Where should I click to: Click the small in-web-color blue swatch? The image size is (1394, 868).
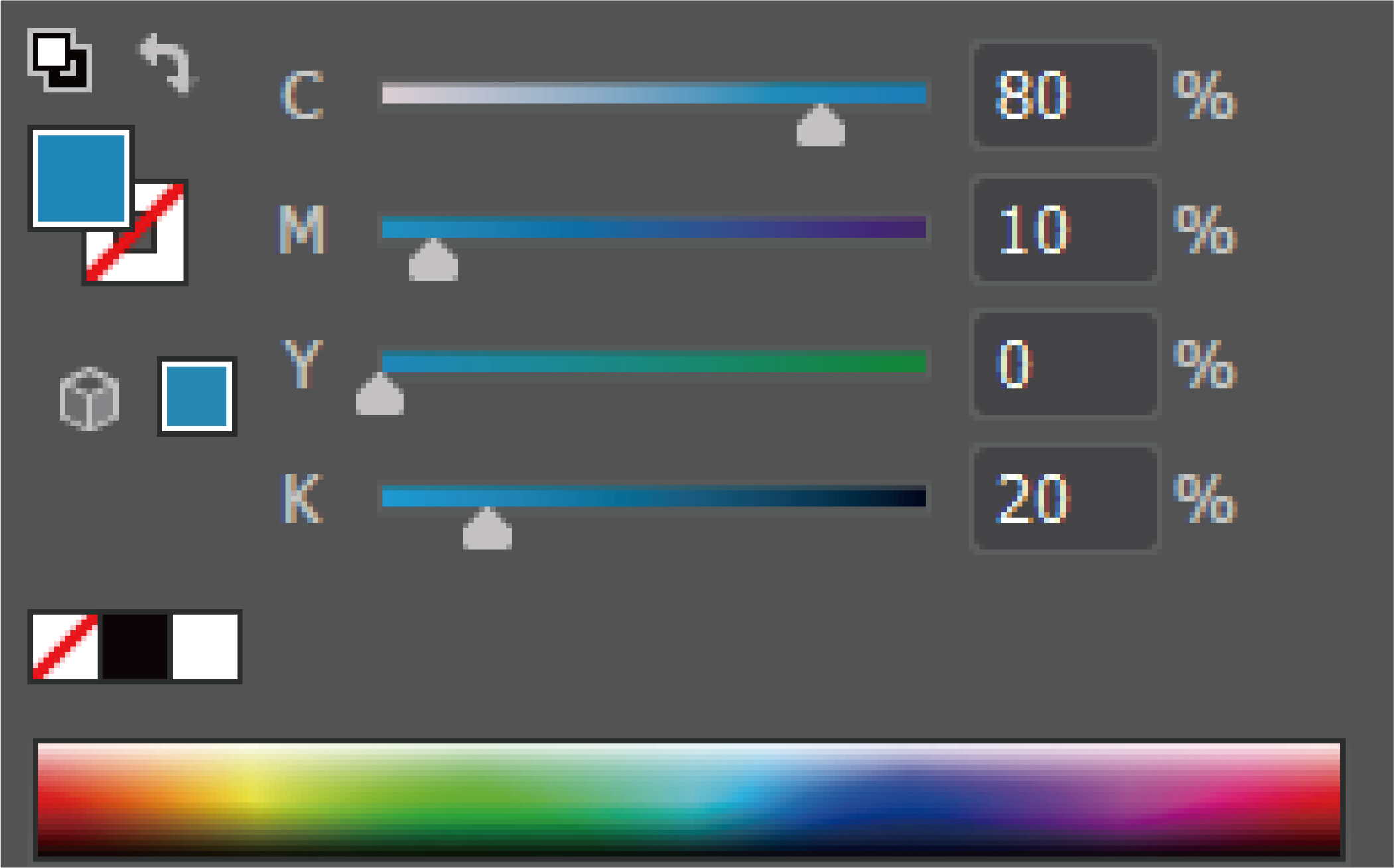pos(196,396)
